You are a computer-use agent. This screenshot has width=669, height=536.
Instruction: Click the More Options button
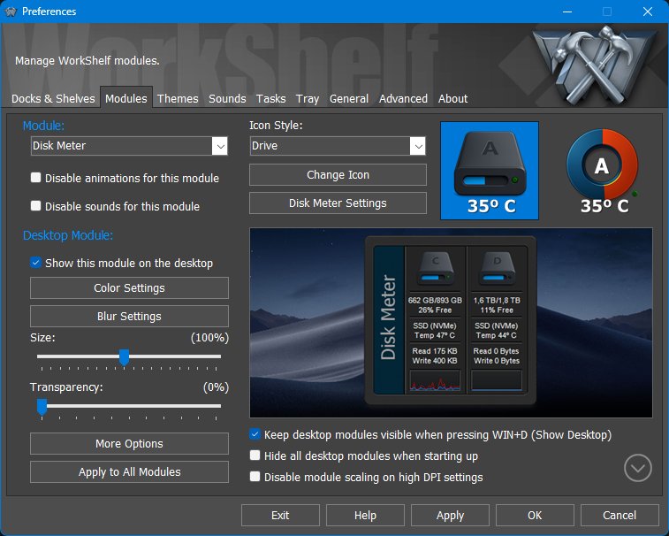(x=129, y=444)
